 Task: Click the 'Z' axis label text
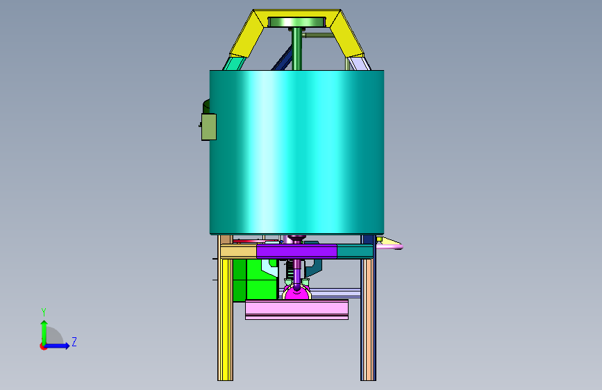74,341
